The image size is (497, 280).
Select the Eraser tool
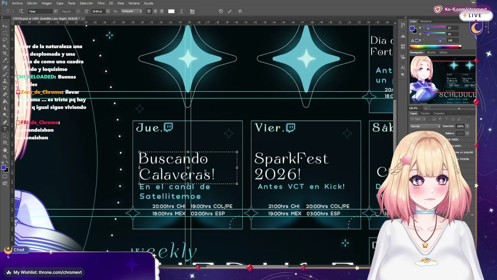click(5, 94)
